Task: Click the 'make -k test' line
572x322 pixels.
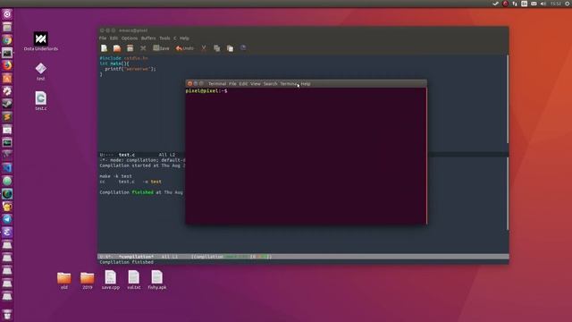Action: tap(115, 176)
